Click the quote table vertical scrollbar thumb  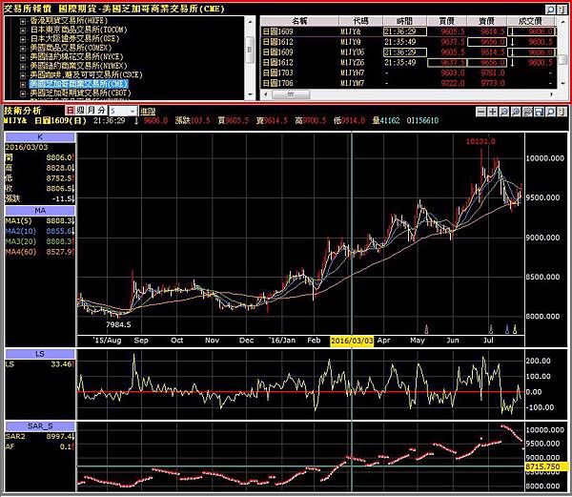tap(562, 59)
